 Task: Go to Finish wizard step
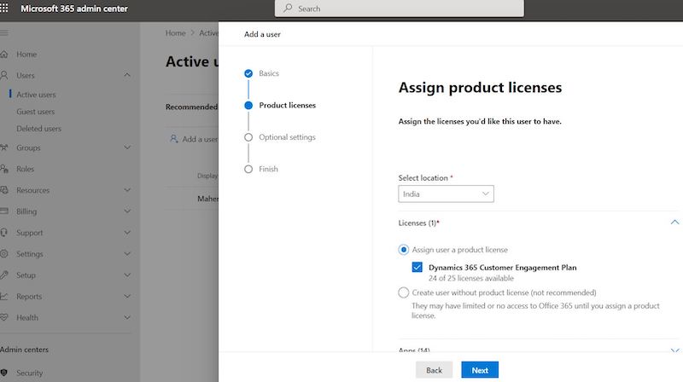pyautogui.click(x=268, y=169)
